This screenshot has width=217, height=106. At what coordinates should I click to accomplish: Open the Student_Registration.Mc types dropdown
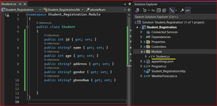(x=63, y=10)
